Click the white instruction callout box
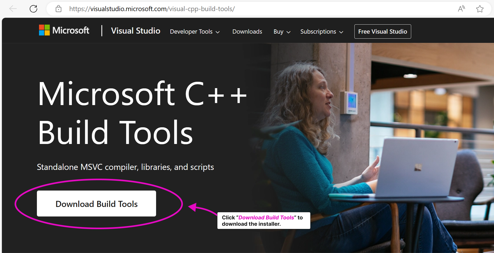Screen dimensions: 494x253 [264, 221]
